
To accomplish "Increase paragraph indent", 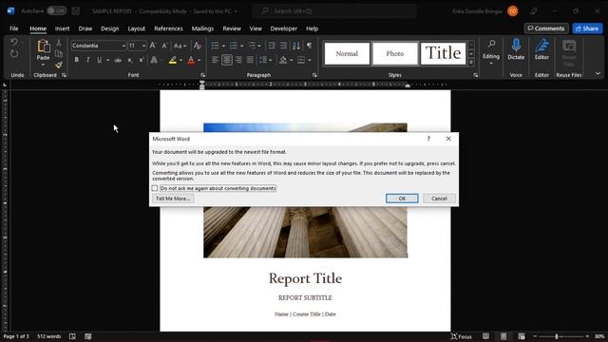I will pyautogui.click(x=283, y=46).
